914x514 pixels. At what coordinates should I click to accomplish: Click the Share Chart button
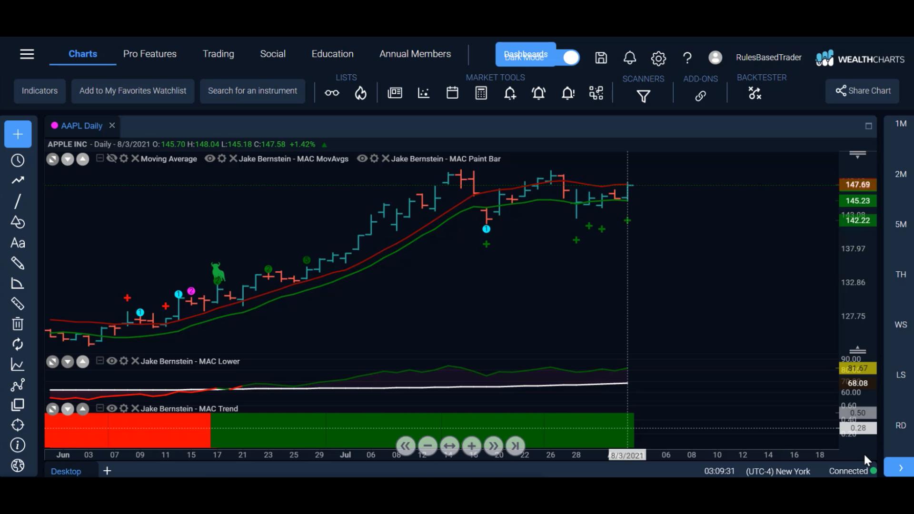(x=863, y=91)
